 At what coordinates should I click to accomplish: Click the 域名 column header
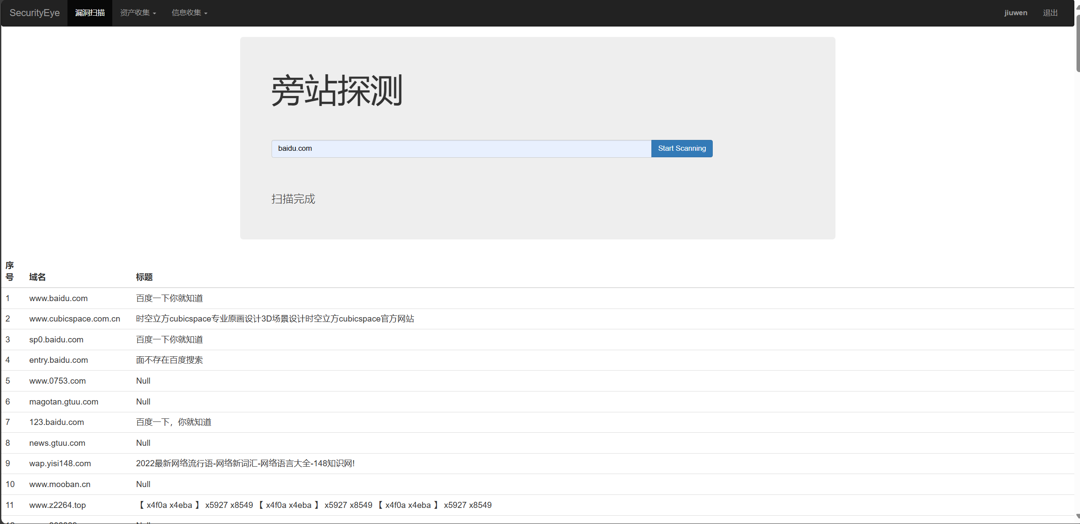click(37, 277)
